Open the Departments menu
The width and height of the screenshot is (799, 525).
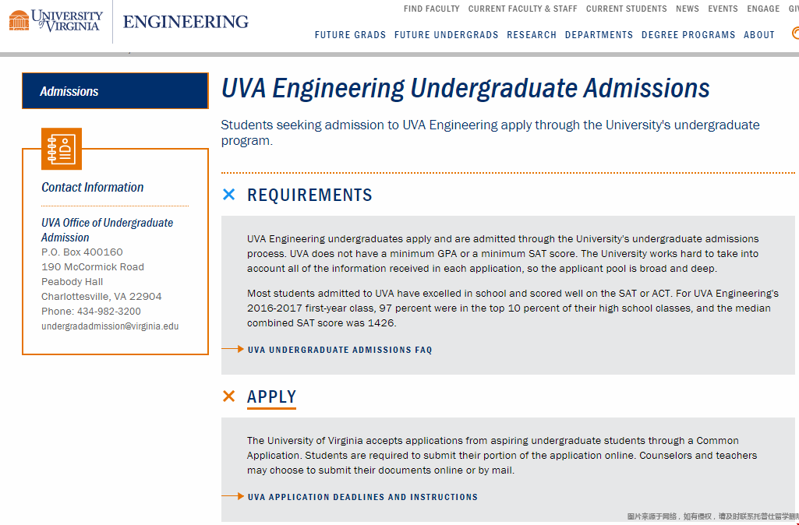[x=599, y=35]
